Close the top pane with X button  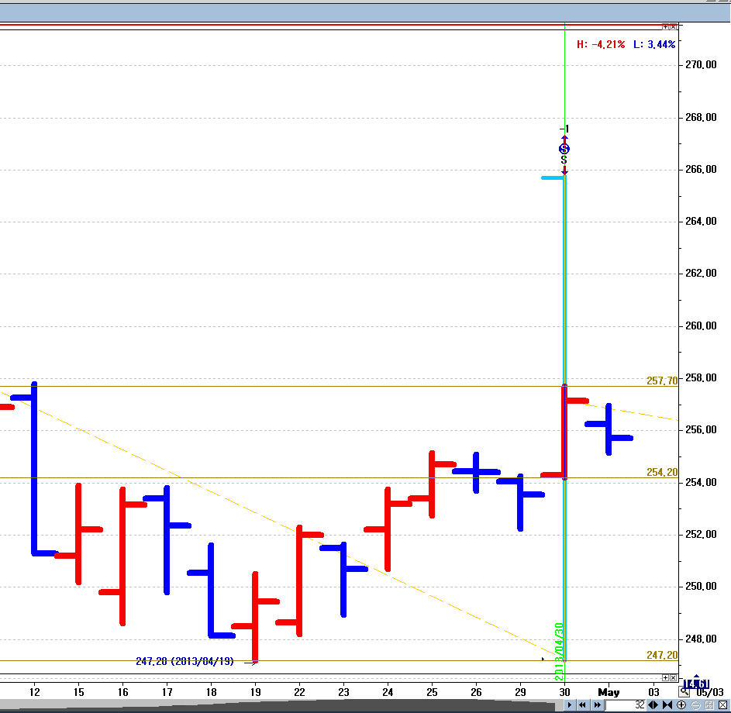point(673,26)
